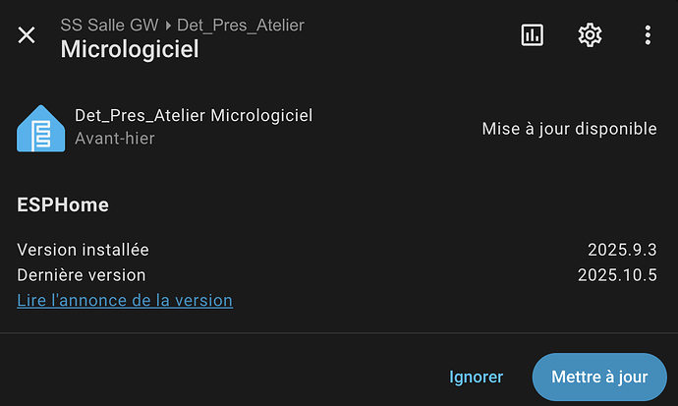This screenshot has height=406, width=678.
Task: Select the Det_Pres_Atelier Micrologiciel entity name
Action: (x=194, y=115)
